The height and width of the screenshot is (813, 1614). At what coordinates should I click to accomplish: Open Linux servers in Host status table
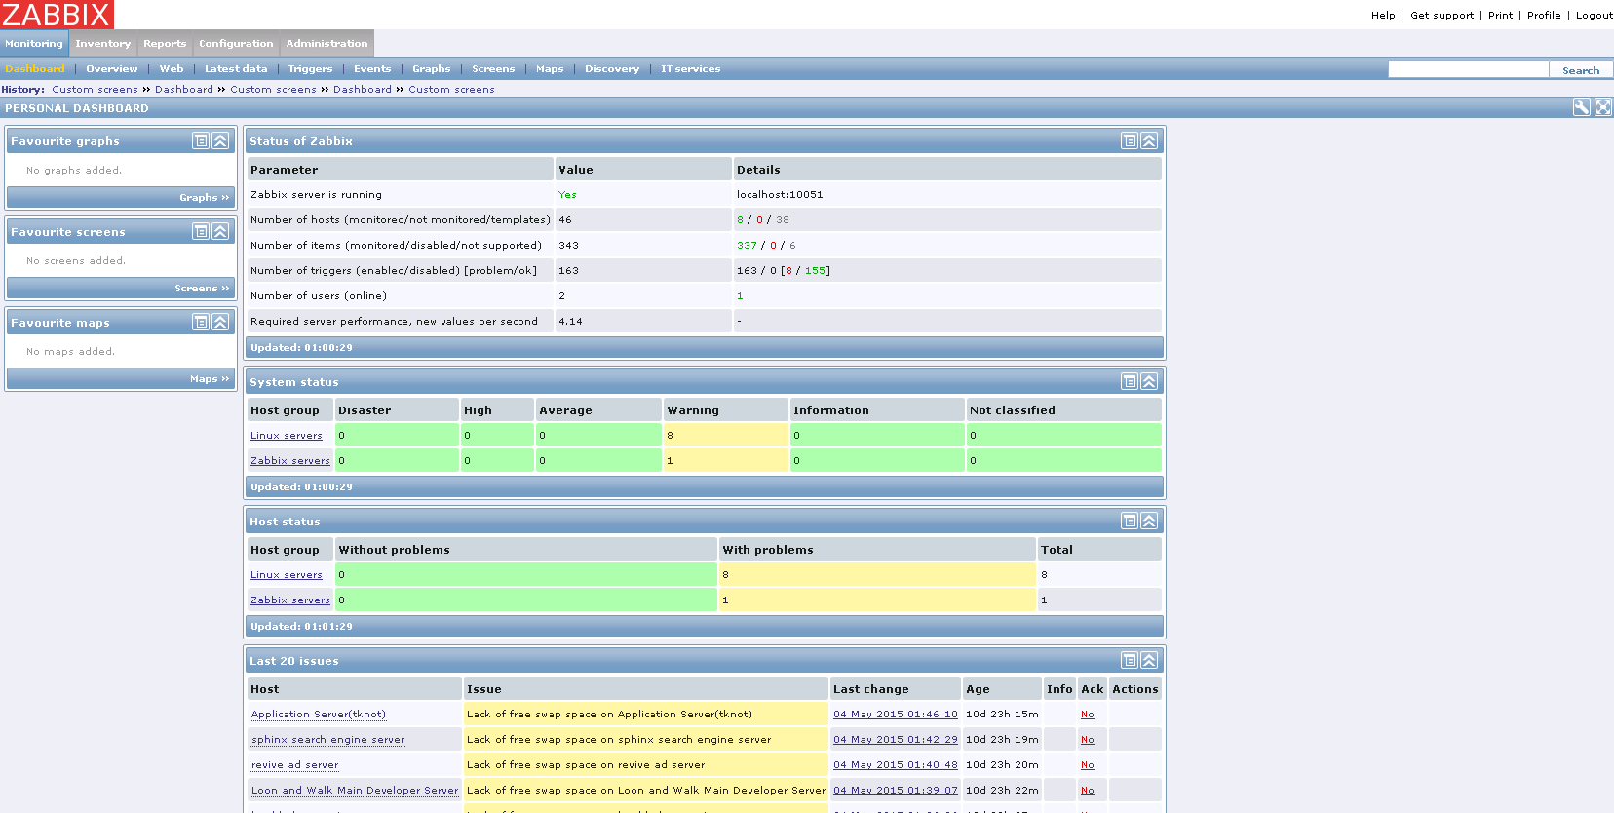[x=287, y=575]
